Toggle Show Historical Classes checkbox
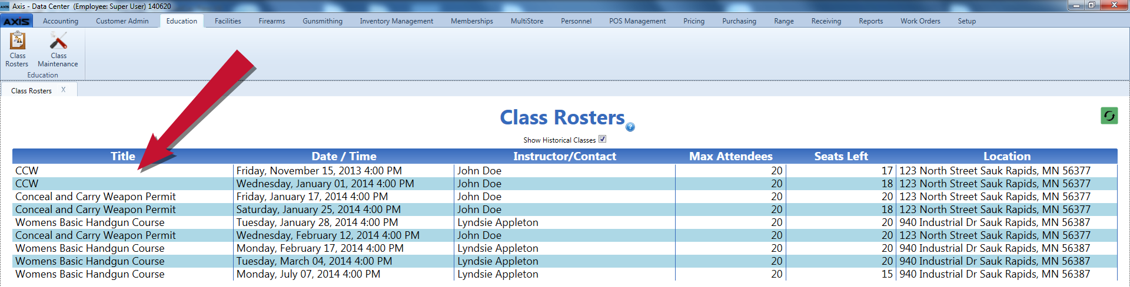The width and height of the screenshot is (1130, 287). (602, 139)
